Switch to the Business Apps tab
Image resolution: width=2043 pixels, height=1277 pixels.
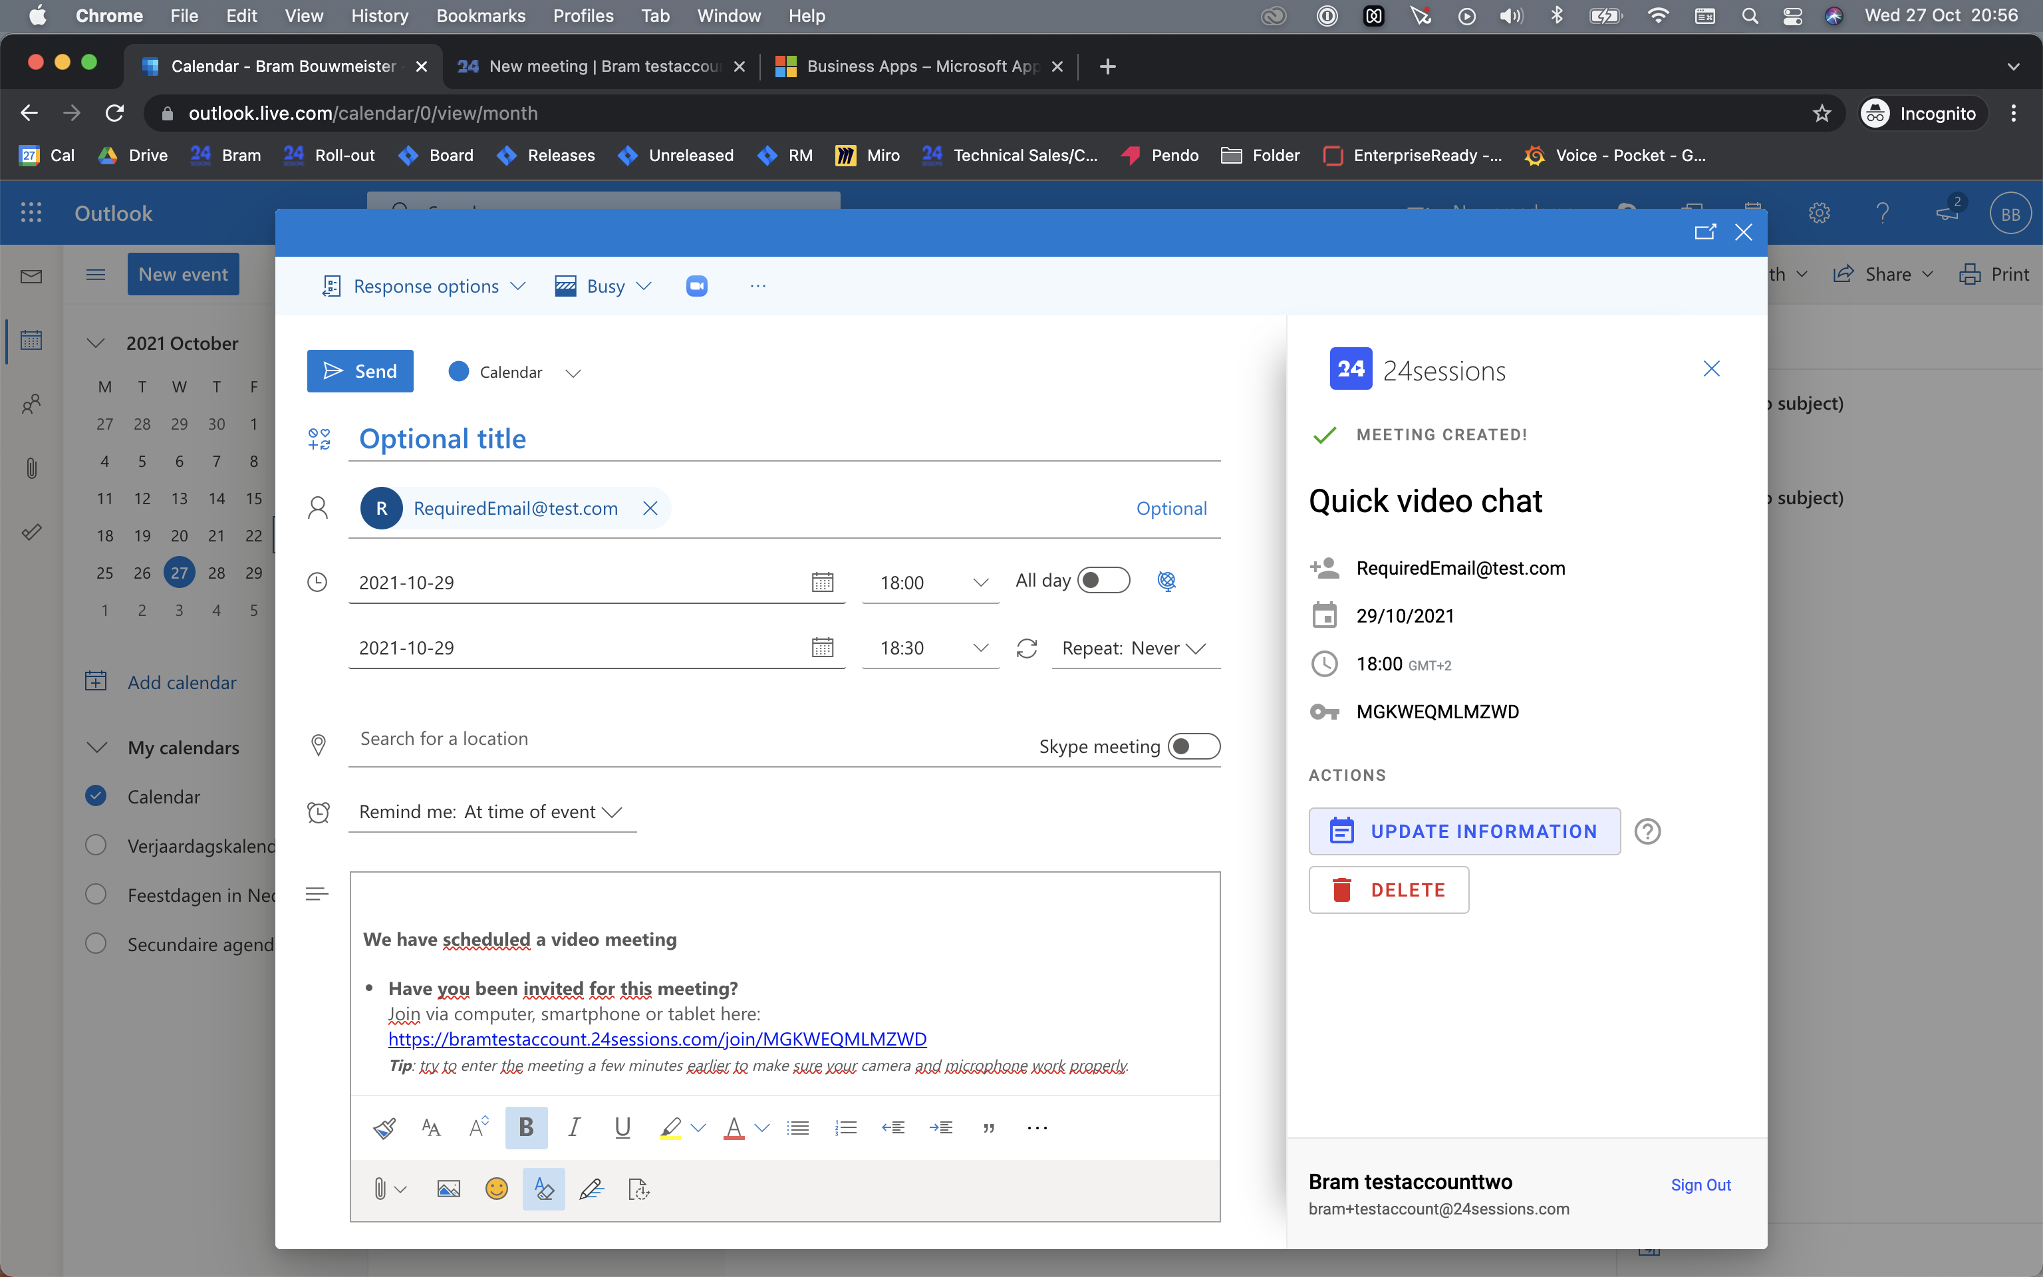tap(920, 66)
